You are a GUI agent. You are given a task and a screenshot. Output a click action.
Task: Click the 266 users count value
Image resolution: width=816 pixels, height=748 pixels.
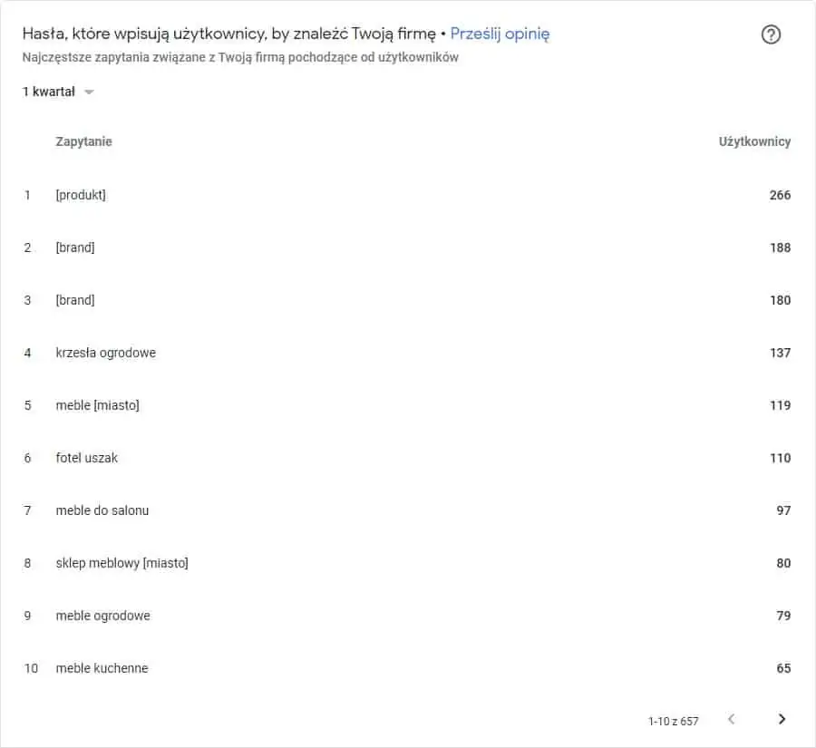[780, 195]
